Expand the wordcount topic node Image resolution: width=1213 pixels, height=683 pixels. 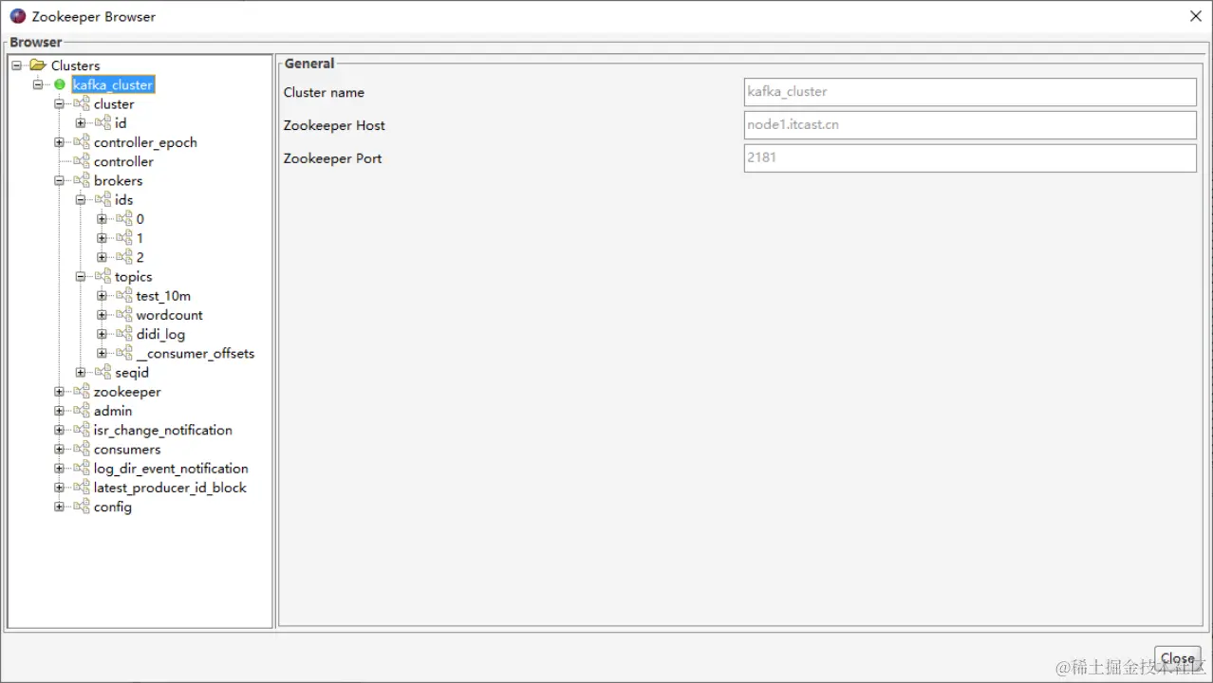tap(102, 315)
